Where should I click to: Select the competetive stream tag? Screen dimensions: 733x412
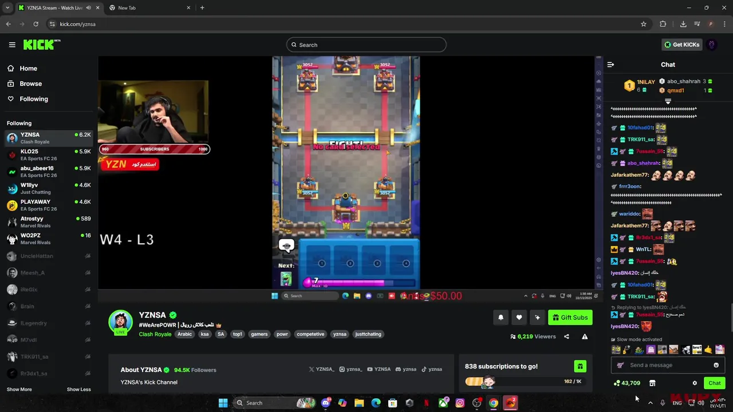[x=310, y=334]
